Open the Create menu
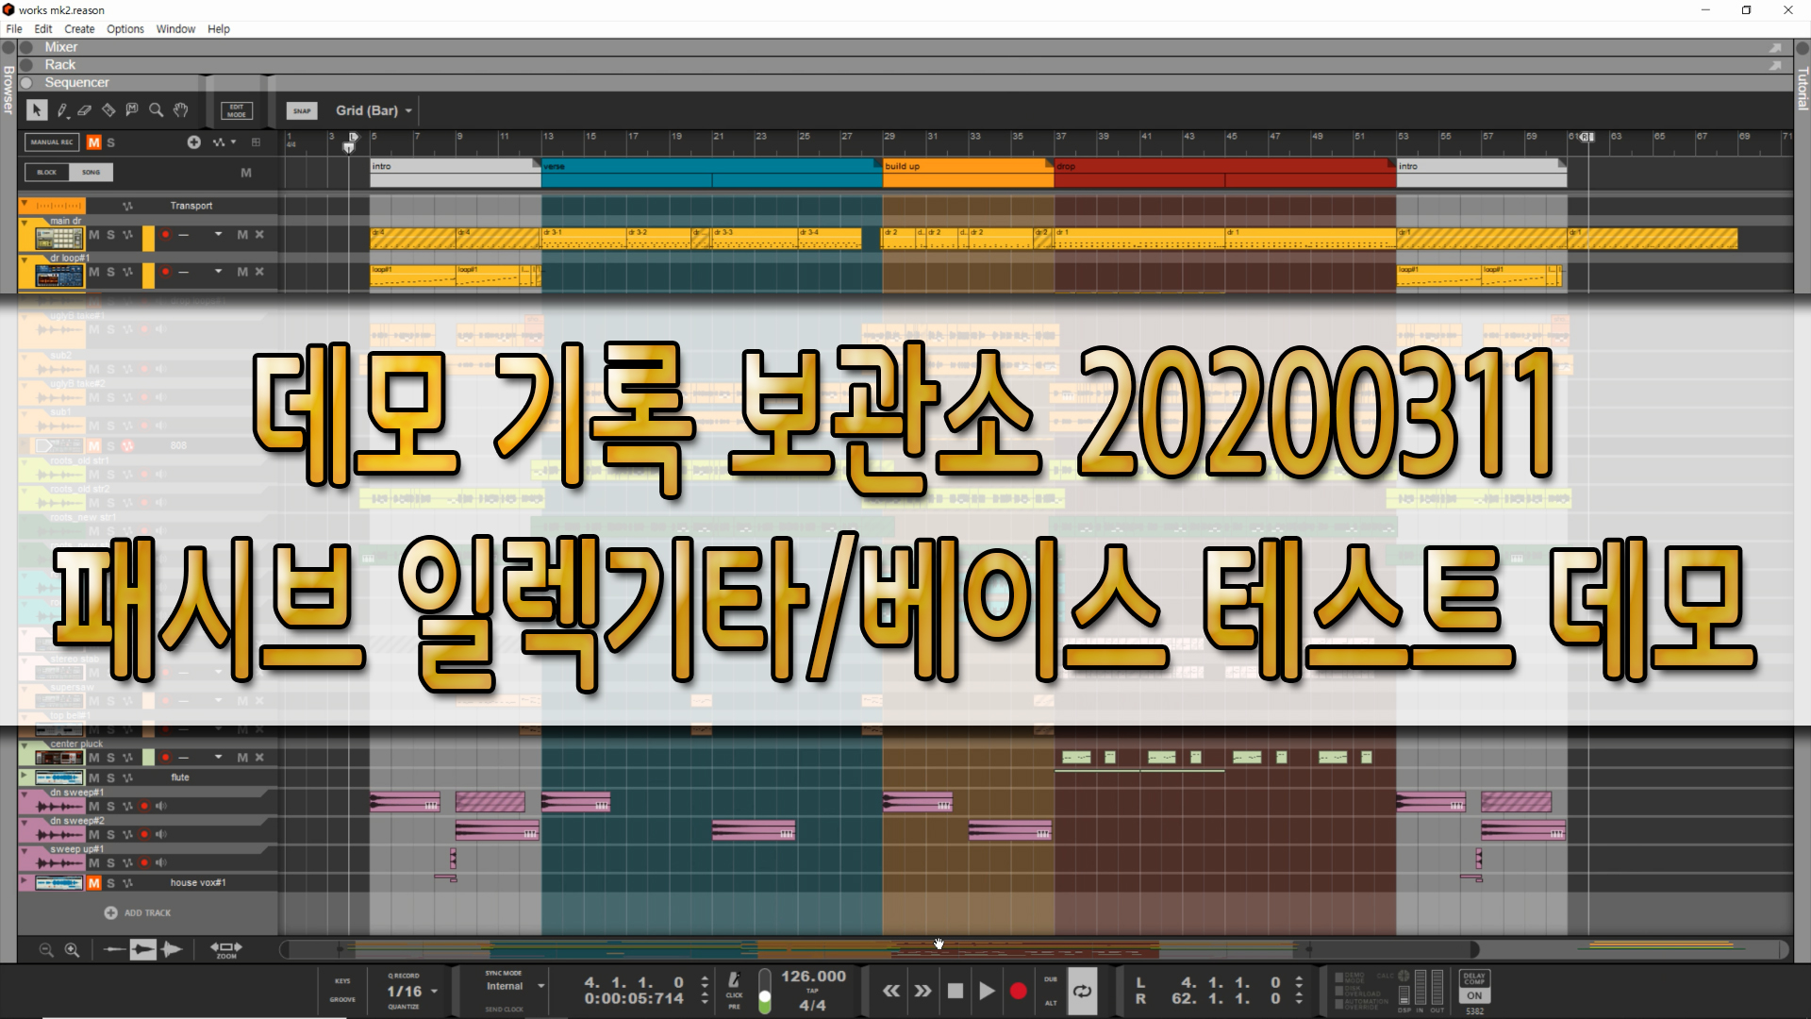 click(79, 29)
